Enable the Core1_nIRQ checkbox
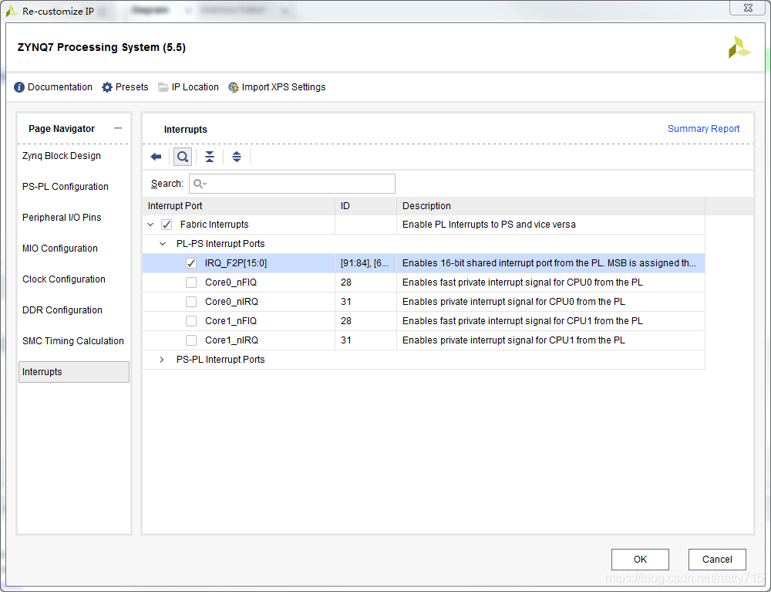The width and height of the screenshot is (771, 592). 191,340
